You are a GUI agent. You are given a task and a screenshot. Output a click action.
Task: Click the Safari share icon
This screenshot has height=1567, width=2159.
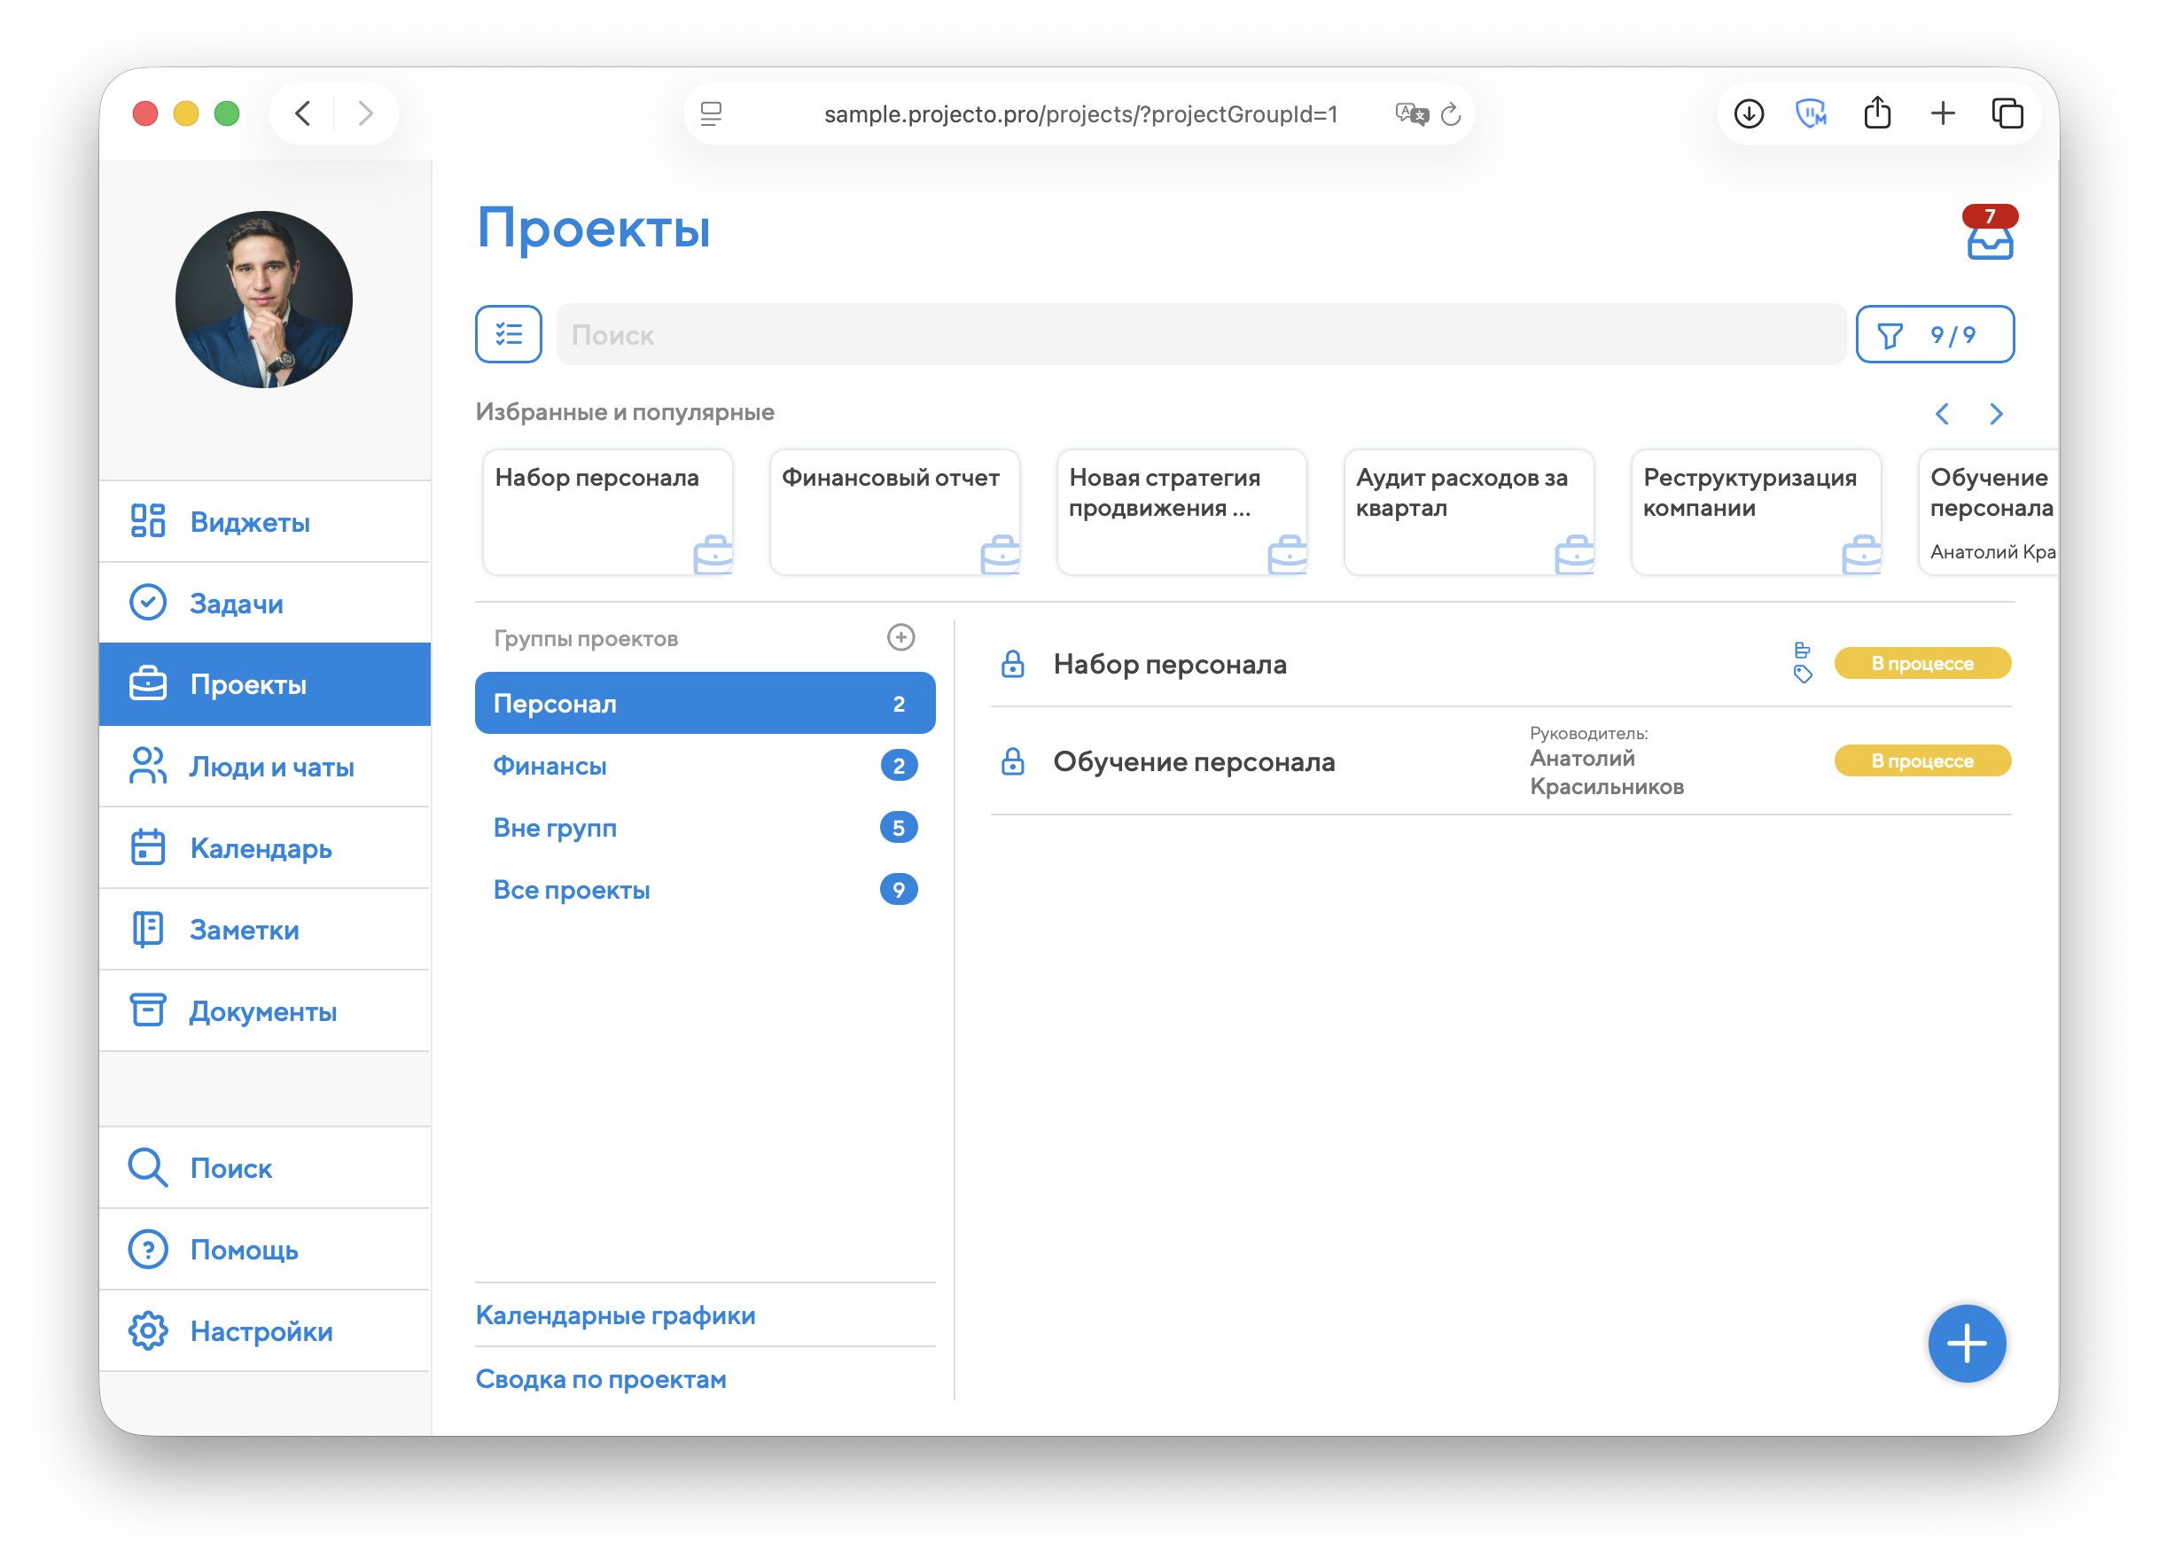click(x=1876, y=113)
